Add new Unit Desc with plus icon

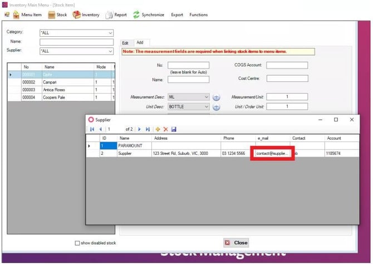point(216,107)
